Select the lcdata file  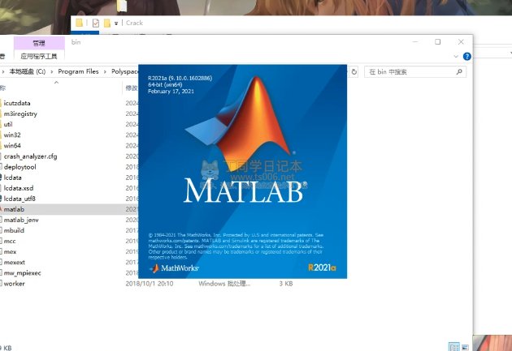coord(13,178)
